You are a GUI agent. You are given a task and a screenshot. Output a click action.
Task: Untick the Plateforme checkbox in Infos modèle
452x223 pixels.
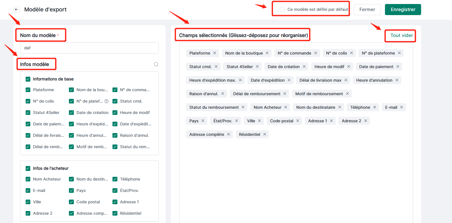coord(28,90)
